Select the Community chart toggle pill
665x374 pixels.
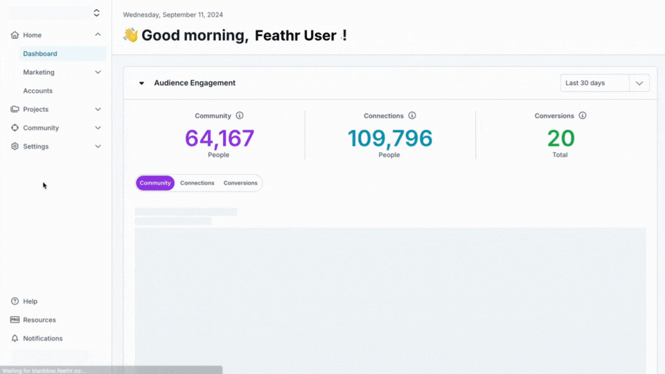pyautogui.click(x=155, y=183)
